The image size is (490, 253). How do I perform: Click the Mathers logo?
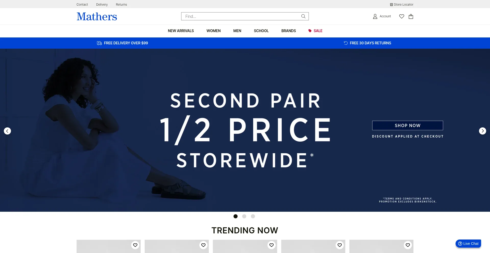coord(97,17)
